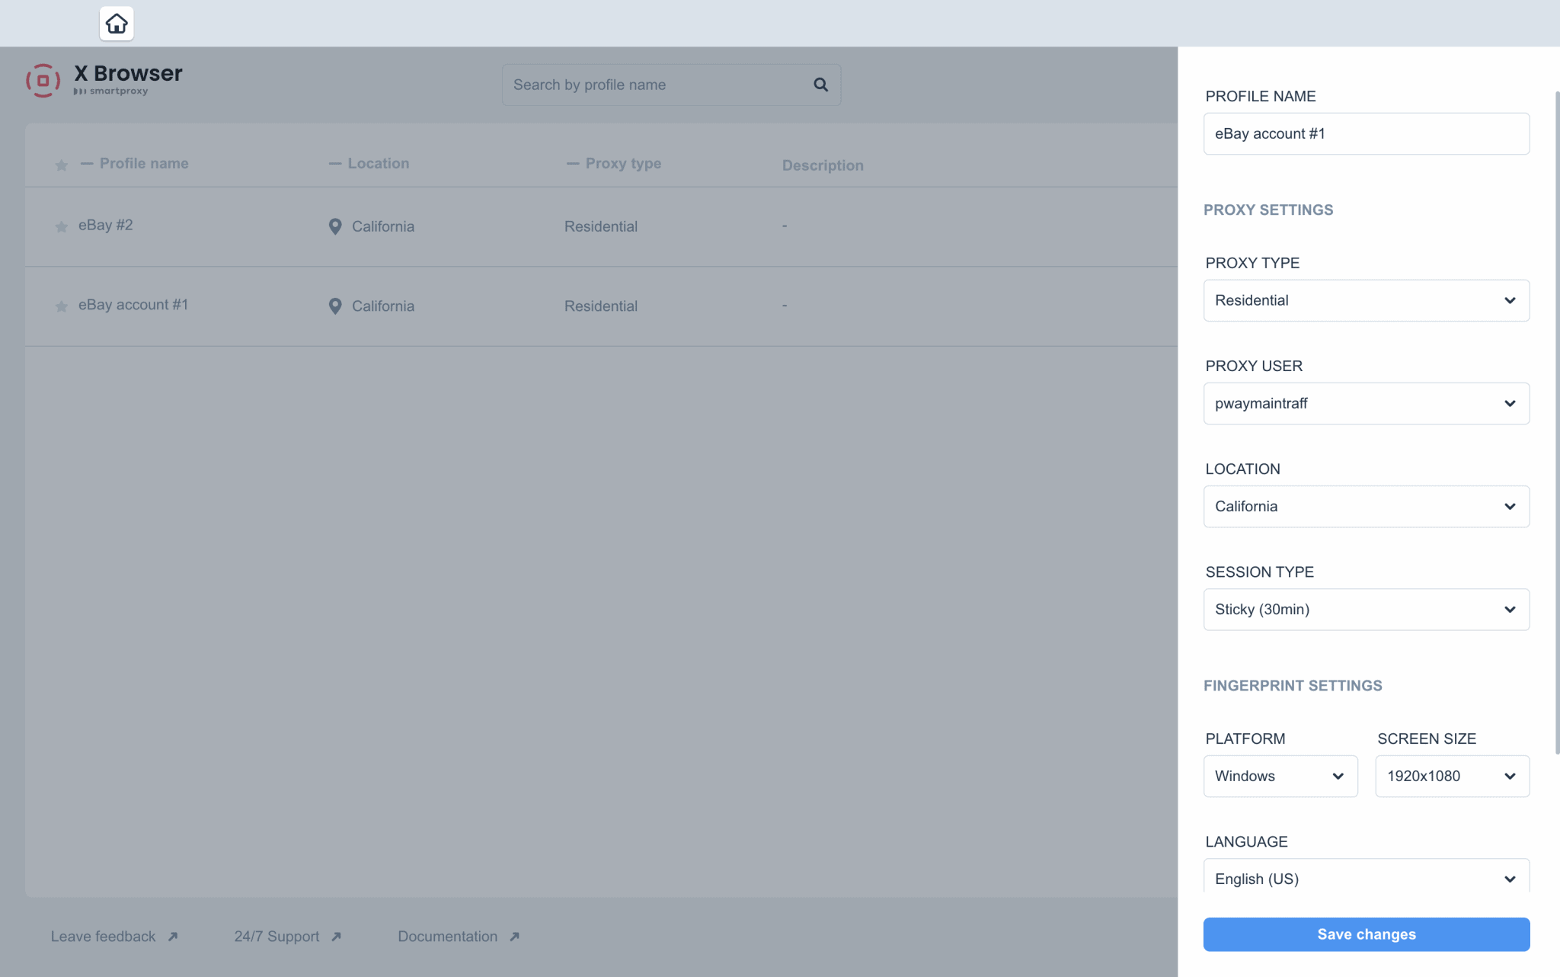
Task: Sort by Proxy type column header
Action: [614, 163]
